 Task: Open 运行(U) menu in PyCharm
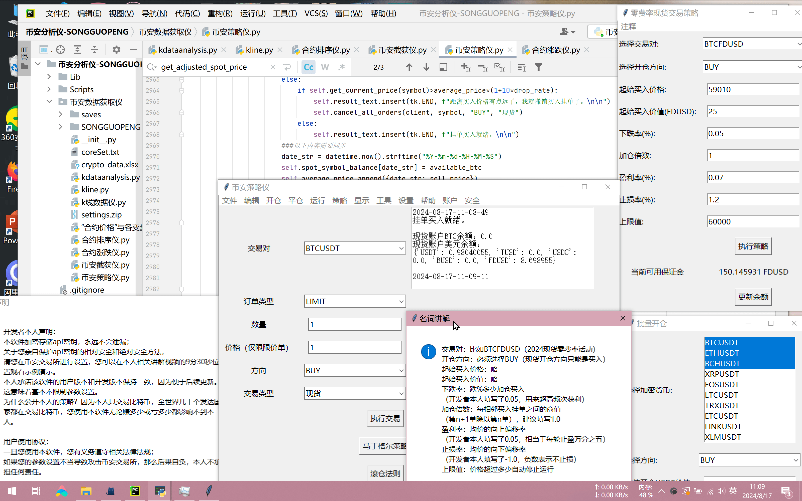[x=253, y=13]
